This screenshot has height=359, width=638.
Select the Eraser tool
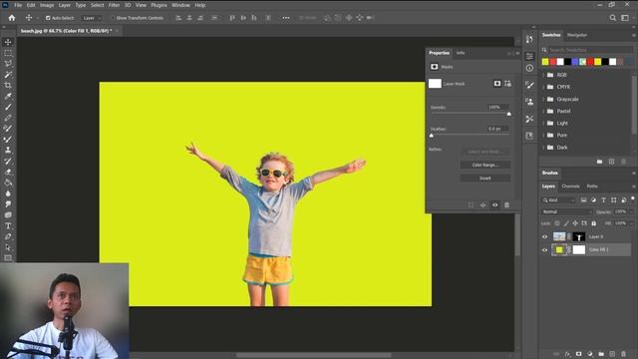[x=8, y=172]
